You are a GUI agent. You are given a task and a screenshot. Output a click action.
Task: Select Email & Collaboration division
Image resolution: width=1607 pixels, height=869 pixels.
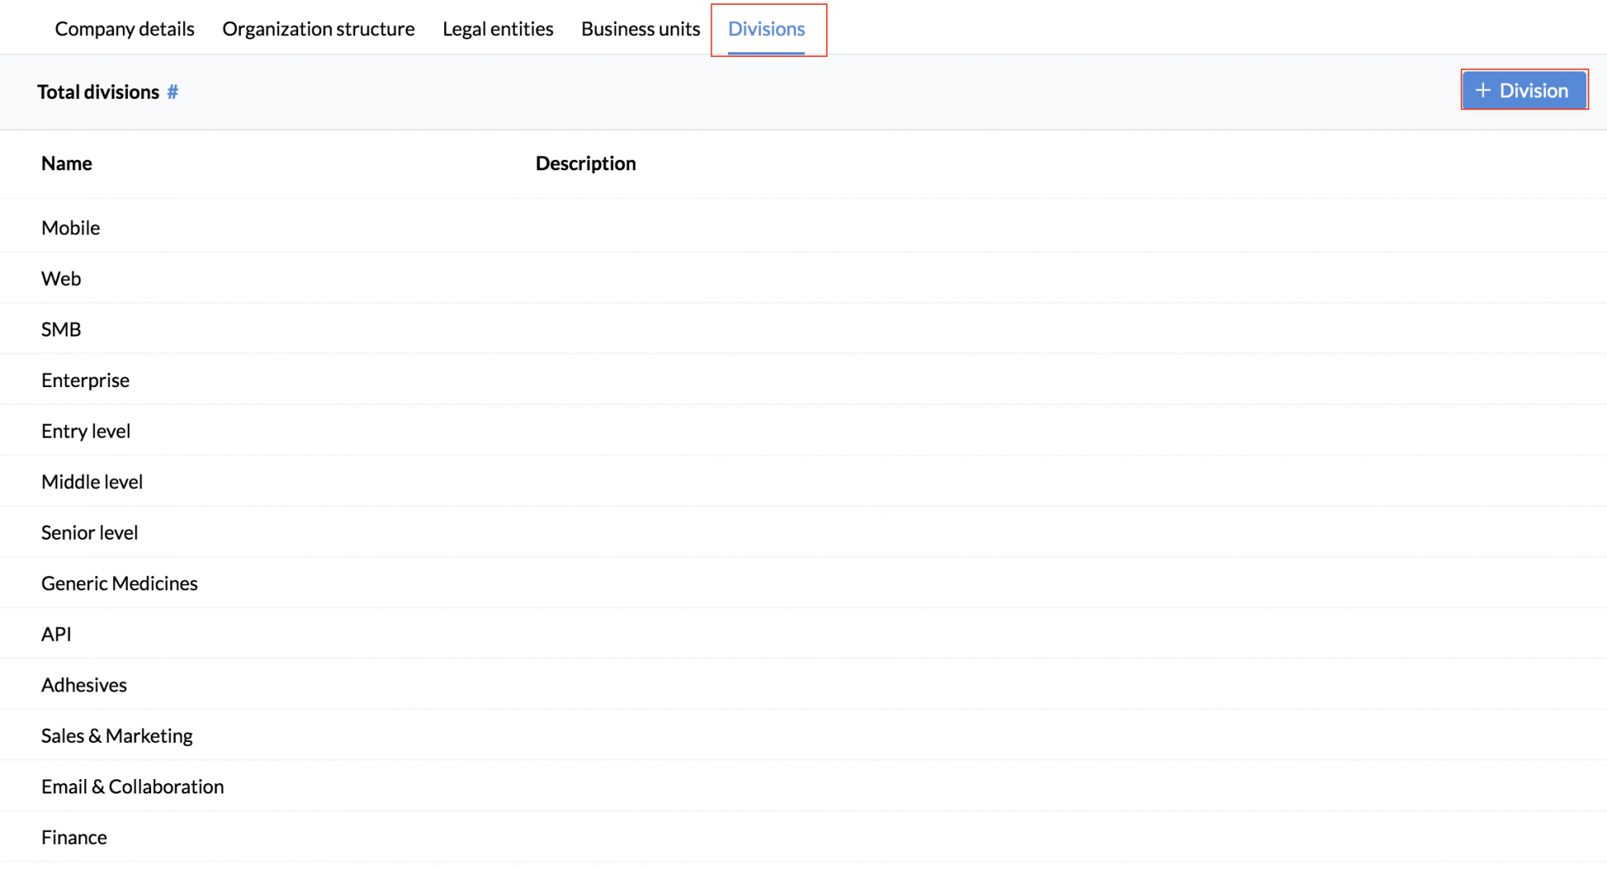(803, 785)
